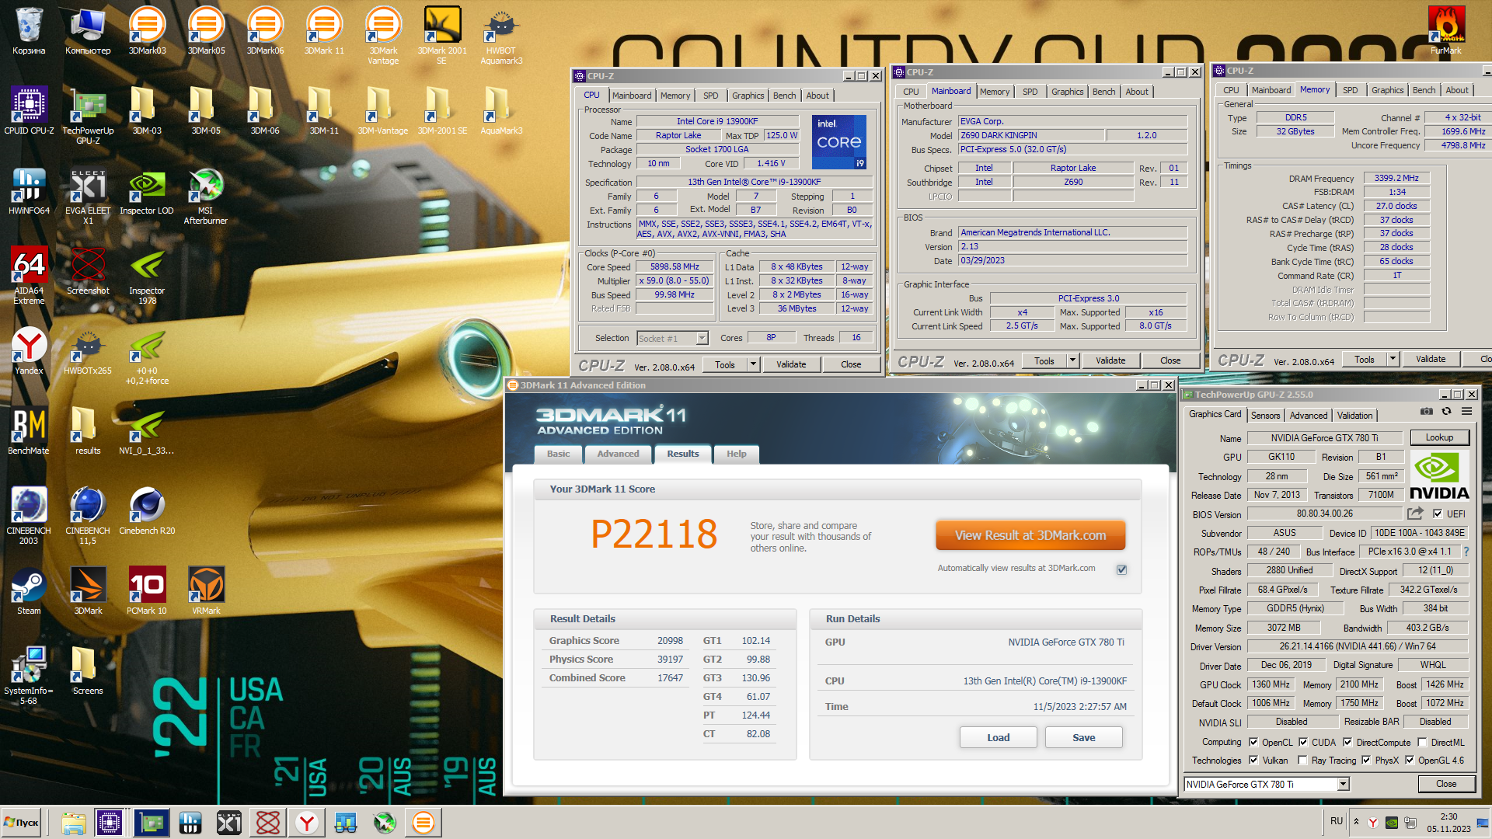Toggle the OpenCL checkbox
1492x839 pixels.
tap(1253, 742)
